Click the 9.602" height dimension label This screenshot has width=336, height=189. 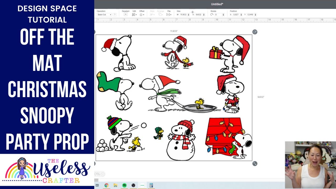(261, 97)
